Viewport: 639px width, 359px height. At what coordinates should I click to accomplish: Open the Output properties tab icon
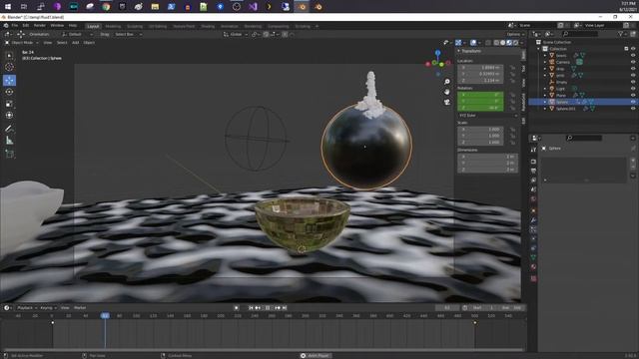click(x=533, y=171)
